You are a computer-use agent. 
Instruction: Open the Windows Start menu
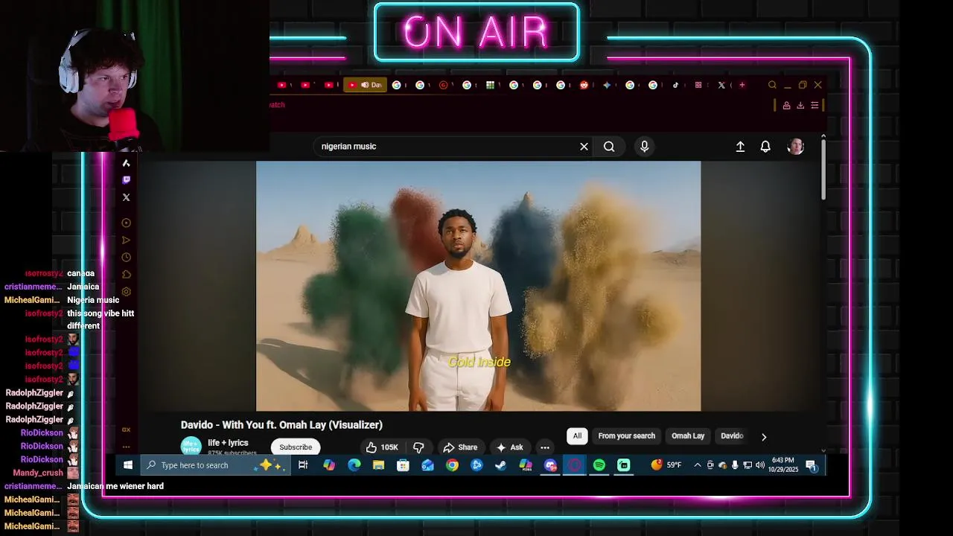tap(127, 465)
